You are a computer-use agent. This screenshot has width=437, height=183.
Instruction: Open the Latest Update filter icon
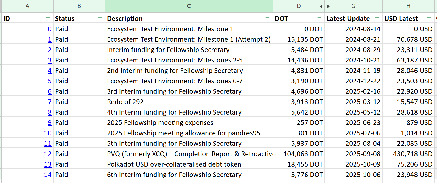(377, 18)
